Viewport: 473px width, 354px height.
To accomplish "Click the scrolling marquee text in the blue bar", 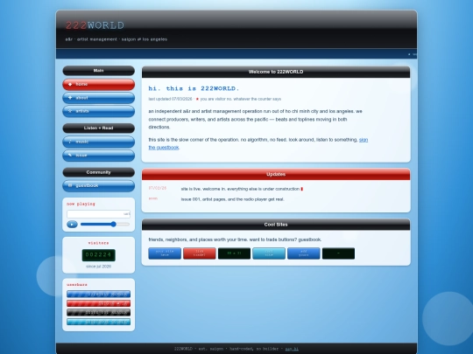I will (x=413, y=54).
